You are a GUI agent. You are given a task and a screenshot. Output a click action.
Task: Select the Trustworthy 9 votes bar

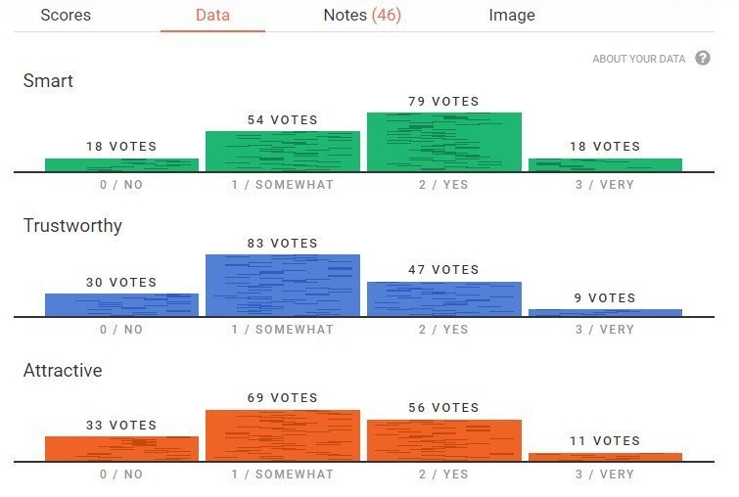605,312
